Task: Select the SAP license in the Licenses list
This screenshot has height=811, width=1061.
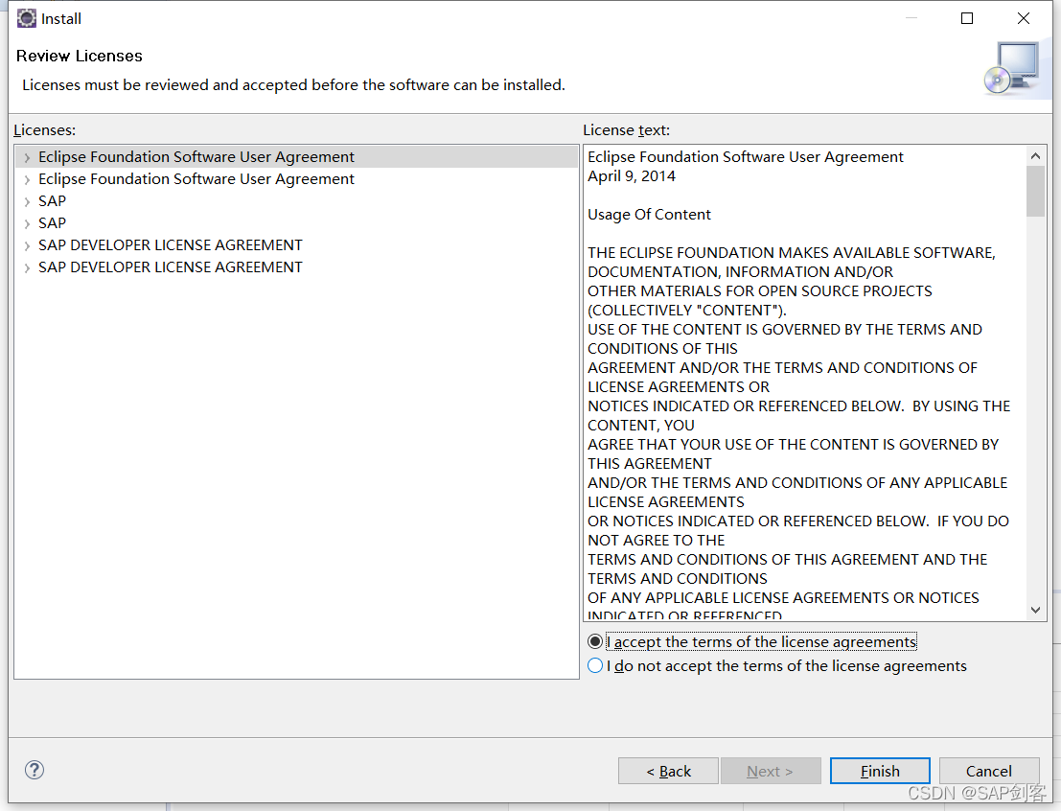Action: tap(52, 200)
